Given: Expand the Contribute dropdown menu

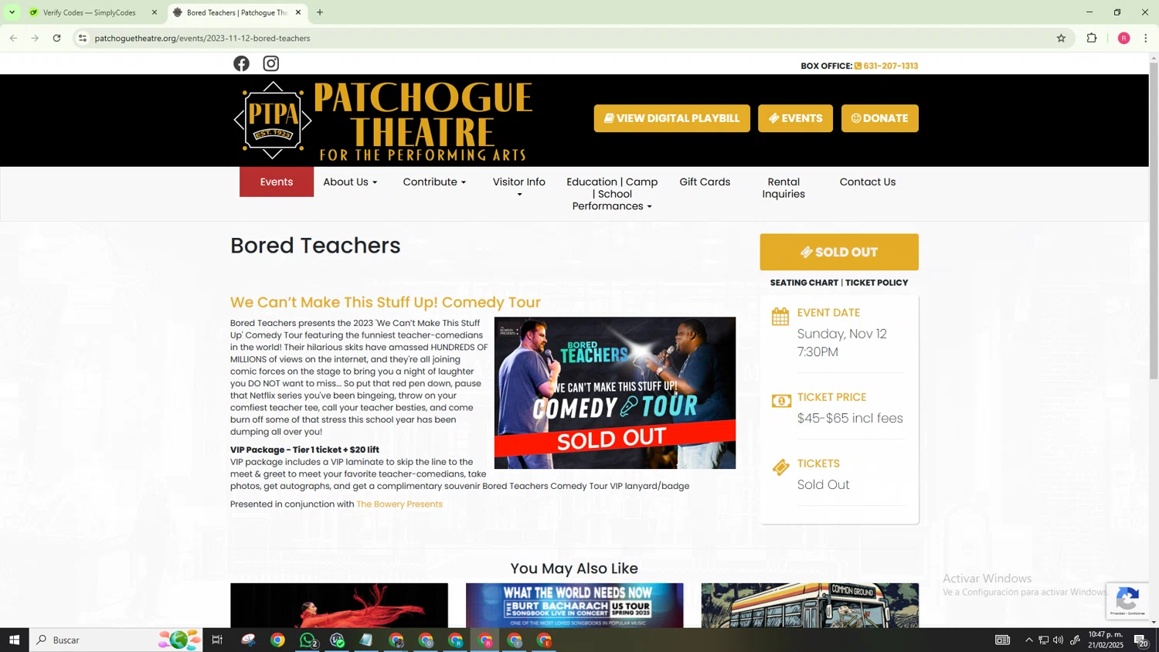Looking at the screenshot, I should (x=434, y=182).
